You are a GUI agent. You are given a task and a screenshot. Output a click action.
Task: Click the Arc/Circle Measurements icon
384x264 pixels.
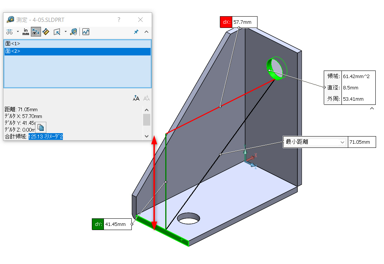coord(9,32)
